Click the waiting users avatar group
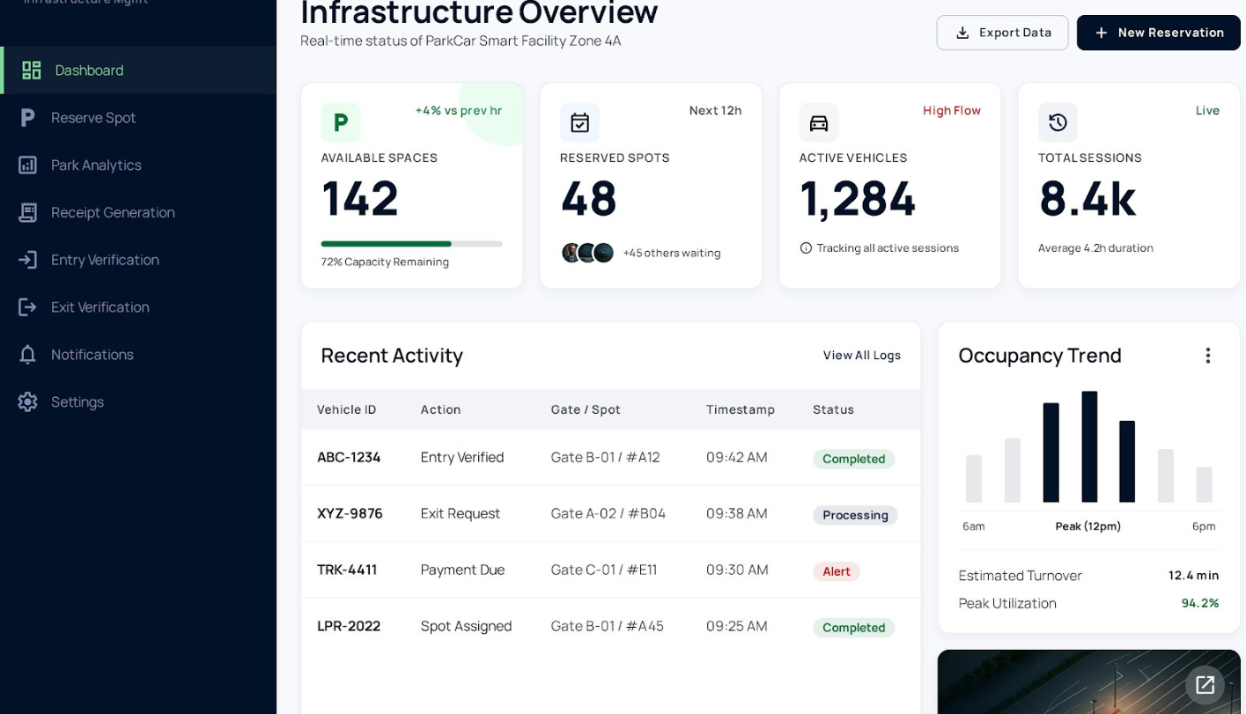The height and width of the screenshot is (714, 1246). tap(587, 254)
